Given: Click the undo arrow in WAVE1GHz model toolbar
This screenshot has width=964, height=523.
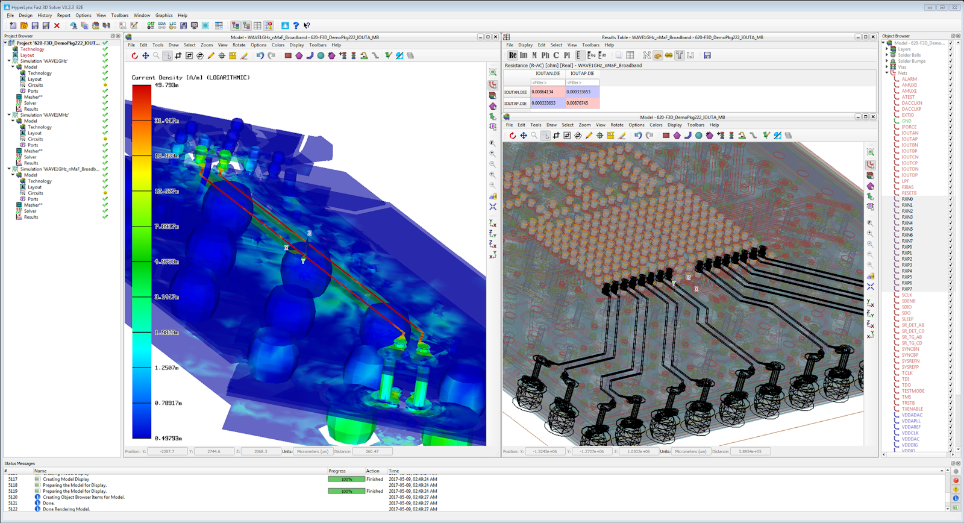Looking at the screenshot, I should [x=260, y=55].
